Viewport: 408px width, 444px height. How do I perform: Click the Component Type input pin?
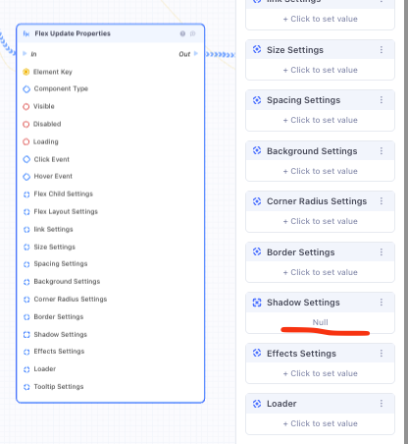click(x=26, y=88)
